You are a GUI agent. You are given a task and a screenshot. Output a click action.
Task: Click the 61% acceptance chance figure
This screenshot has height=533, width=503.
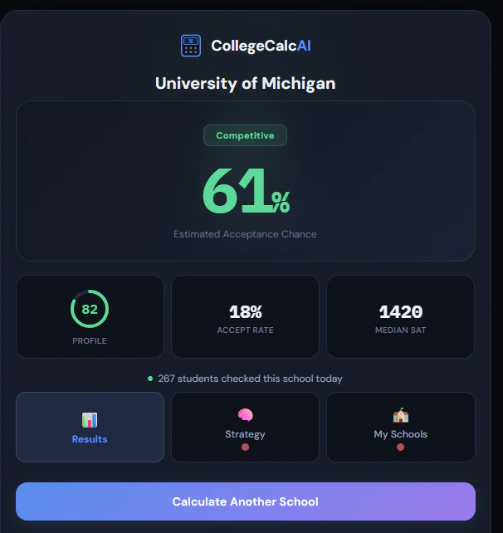pos(246,191)
